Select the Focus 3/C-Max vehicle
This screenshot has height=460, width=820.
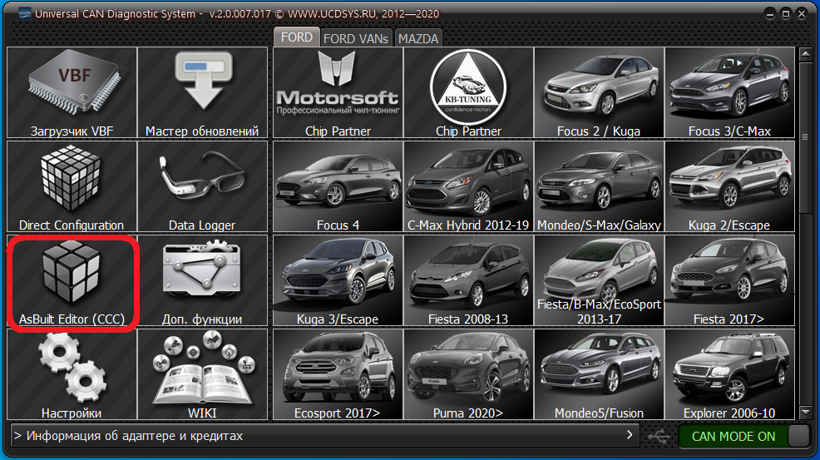729,92
